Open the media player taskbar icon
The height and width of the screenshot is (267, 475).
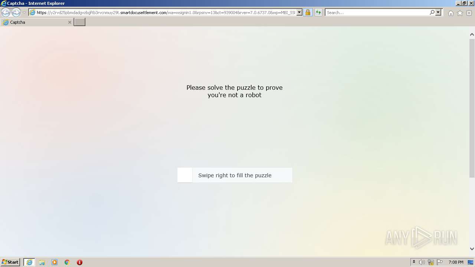(55, 262)
